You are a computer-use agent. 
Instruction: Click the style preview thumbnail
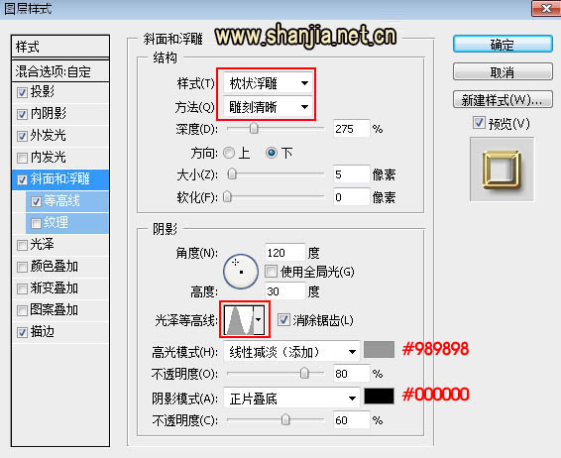(502, 170)
